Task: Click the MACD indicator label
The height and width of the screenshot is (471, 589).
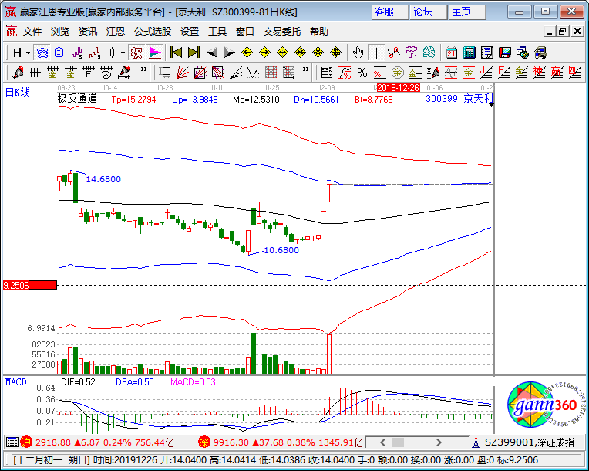Action: 15,382
